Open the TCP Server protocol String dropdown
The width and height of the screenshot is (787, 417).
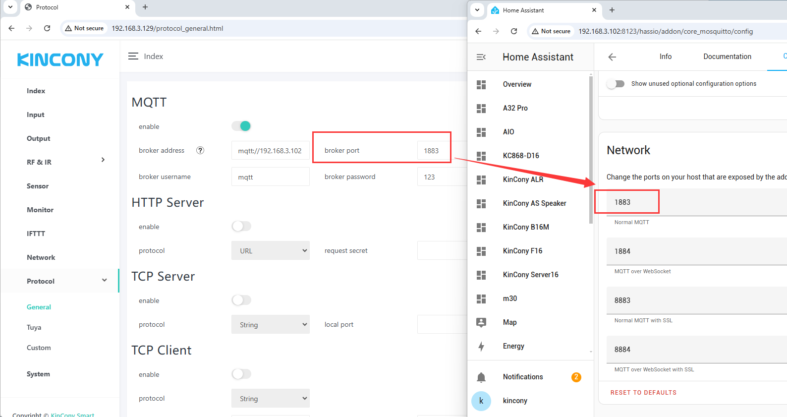[x=271, y=324]
